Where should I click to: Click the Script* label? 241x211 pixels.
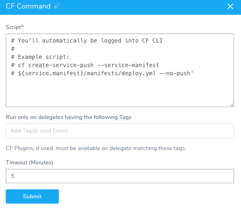click(15, 27)
